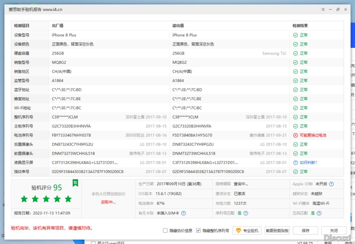
Task: Click the 读出值 column header
Action: pyautogui.click(x=178, y=26)
